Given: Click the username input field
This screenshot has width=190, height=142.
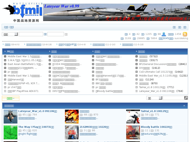Looking at the screenshot, I should pos(31,34).
